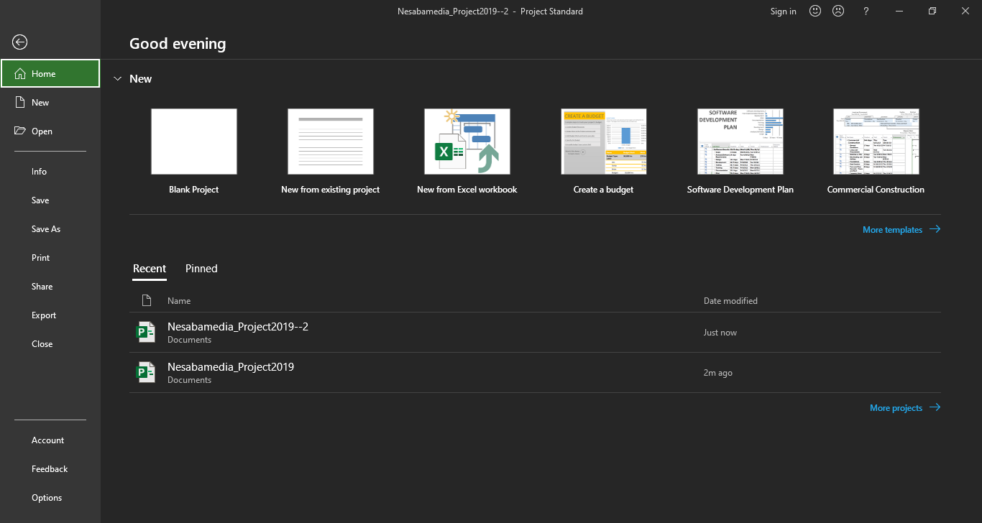Viewport: 982px width, 523px height.
Task: Go to Options in the sidebar
Action: [x=47, y=498]
